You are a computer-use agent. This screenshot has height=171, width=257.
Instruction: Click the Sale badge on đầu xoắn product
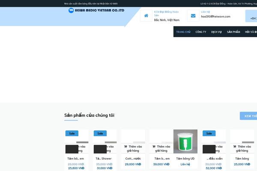click(x=209, y=133)
